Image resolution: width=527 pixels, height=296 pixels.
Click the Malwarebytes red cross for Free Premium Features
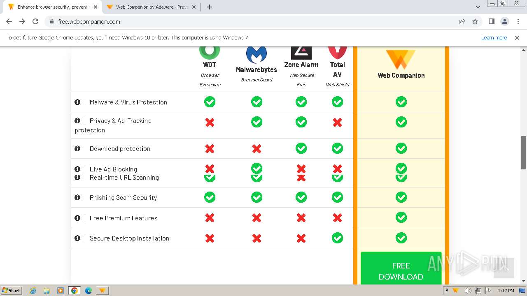257,218
